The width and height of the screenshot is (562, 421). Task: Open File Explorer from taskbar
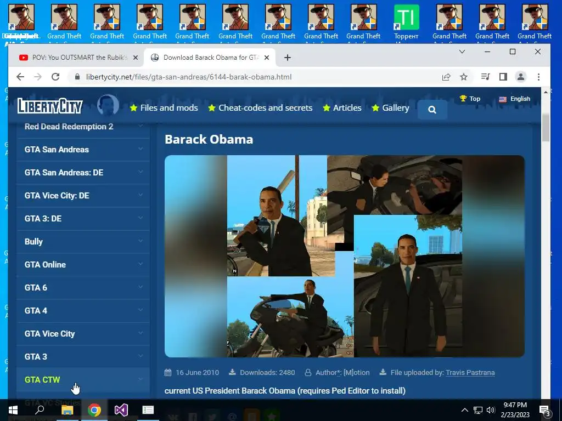pyautogui.click(x=67, y=410)
